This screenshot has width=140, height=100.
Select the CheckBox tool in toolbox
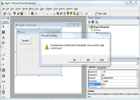(x=3, y=59)
